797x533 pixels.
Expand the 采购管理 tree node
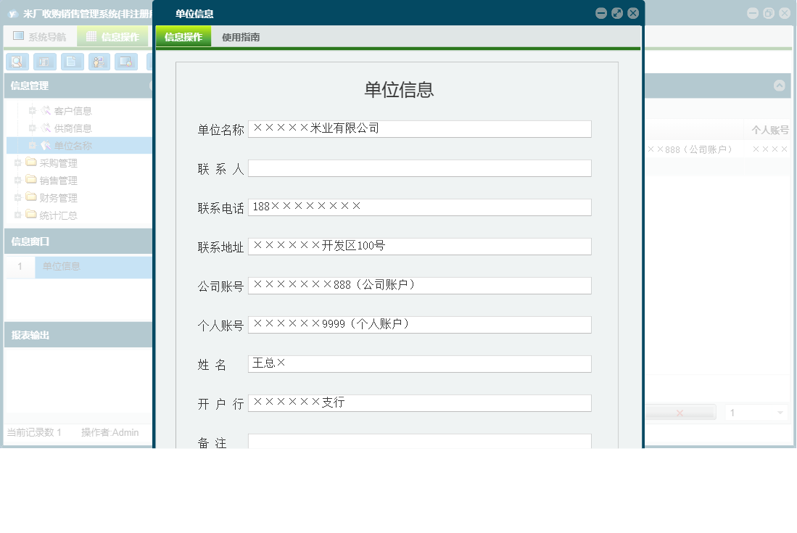(x=17, y=162)
